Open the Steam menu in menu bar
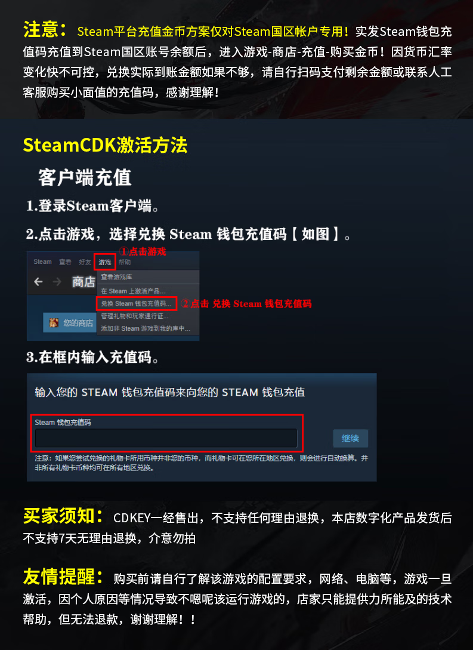Image resolution: width=473 pixels, height=650 pixels. point(43,261)
